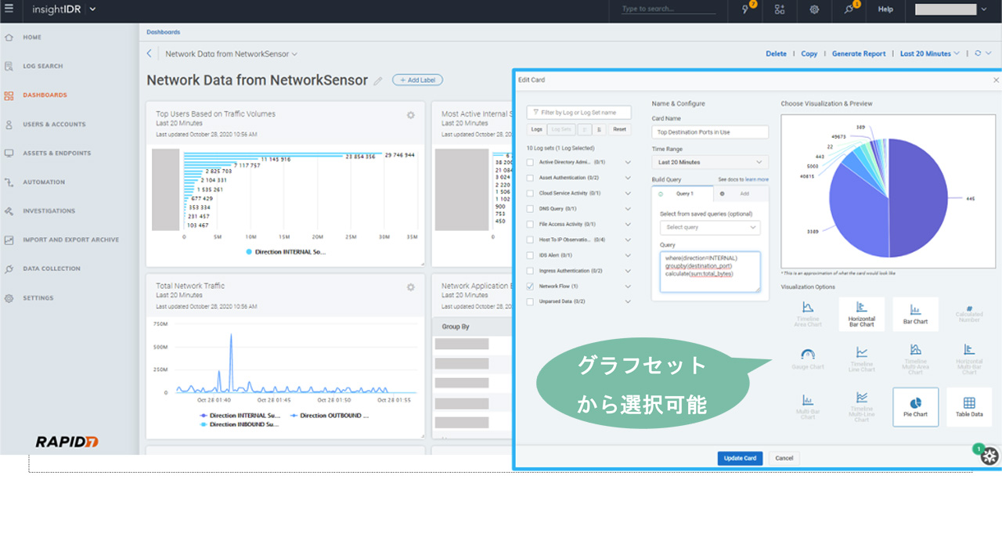Click the Dashboards breadcrumb link
1002x548 pixels.
[164, 32]
